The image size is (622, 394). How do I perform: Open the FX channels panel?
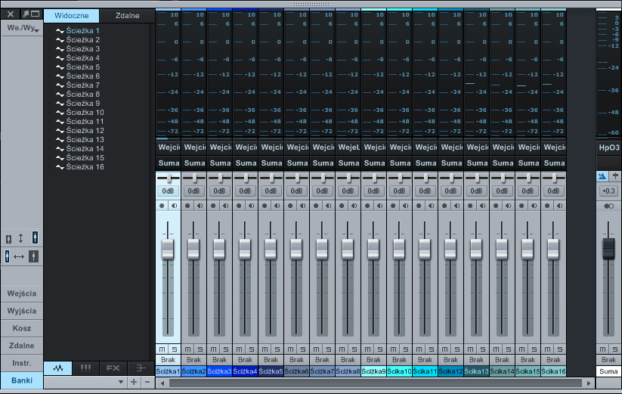(113, 368)
